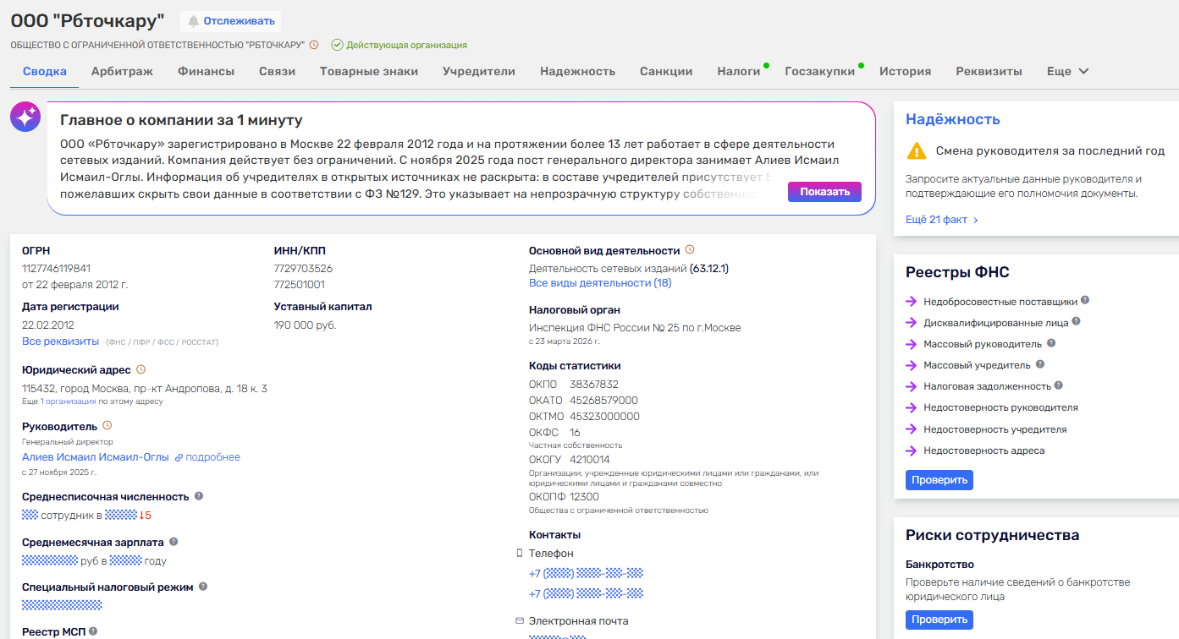Click the purple arrow before Недостоверность руководителя
This screenshot has width=1179, height=639.
point(912,407)
